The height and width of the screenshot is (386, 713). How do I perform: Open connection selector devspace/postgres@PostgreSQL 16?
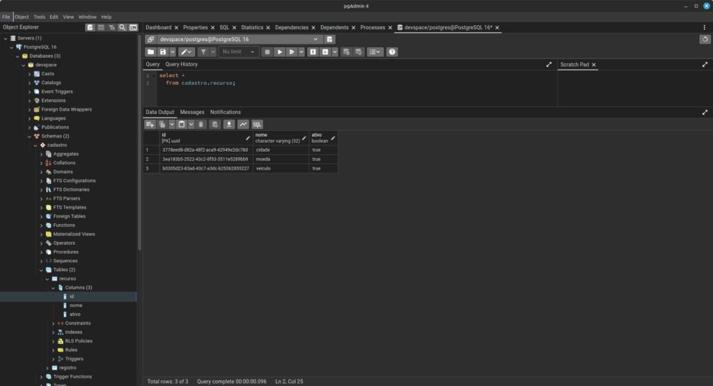[x=239, y=39]
